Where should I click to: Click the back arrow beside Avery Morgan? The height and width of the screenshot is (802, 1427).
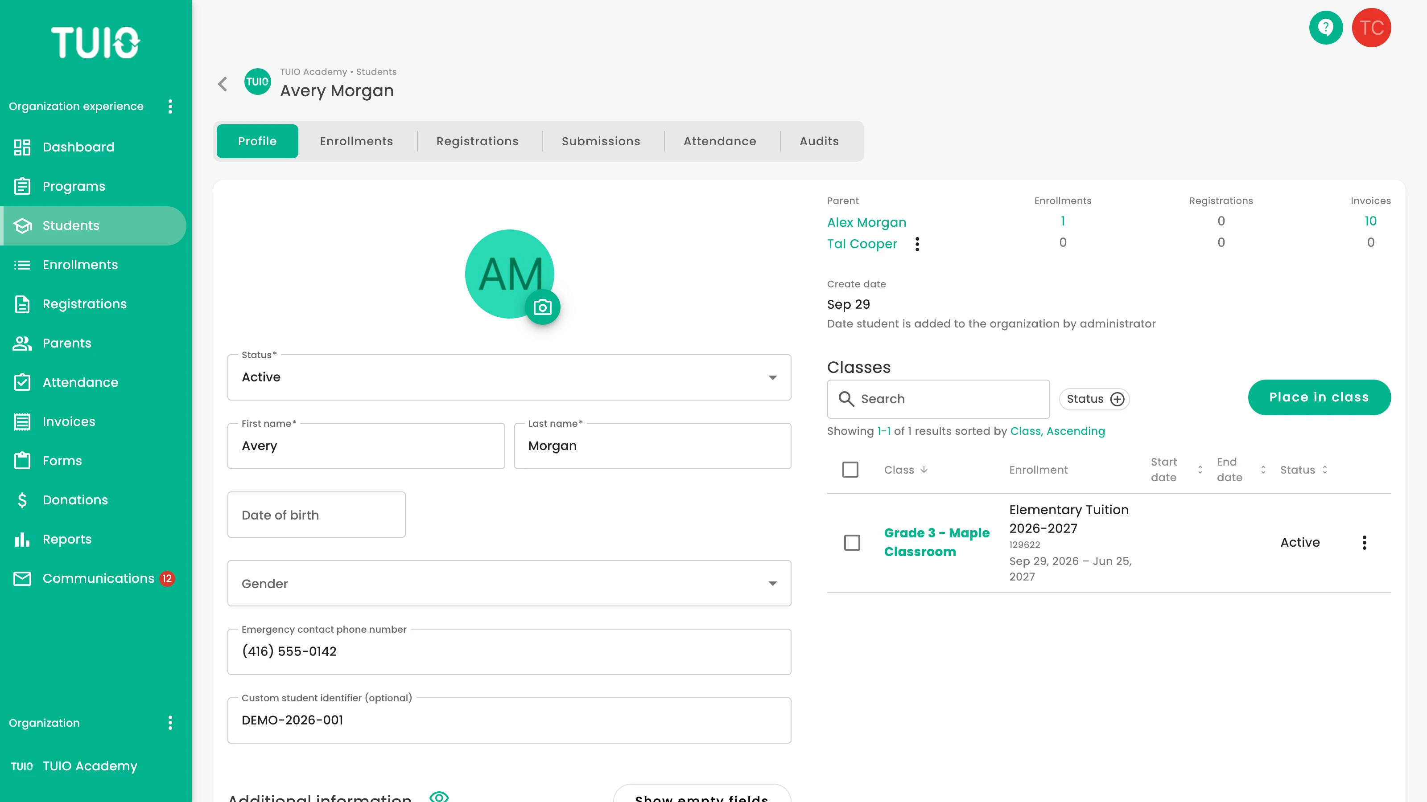tap(223, 84)
